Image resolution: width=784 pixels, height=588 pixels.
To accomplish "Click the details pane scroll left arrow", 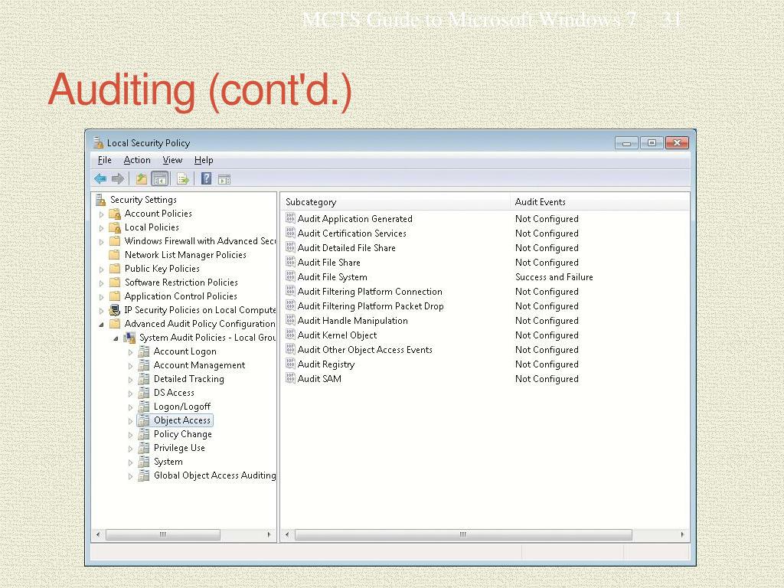I will click(x=287, y=534).
